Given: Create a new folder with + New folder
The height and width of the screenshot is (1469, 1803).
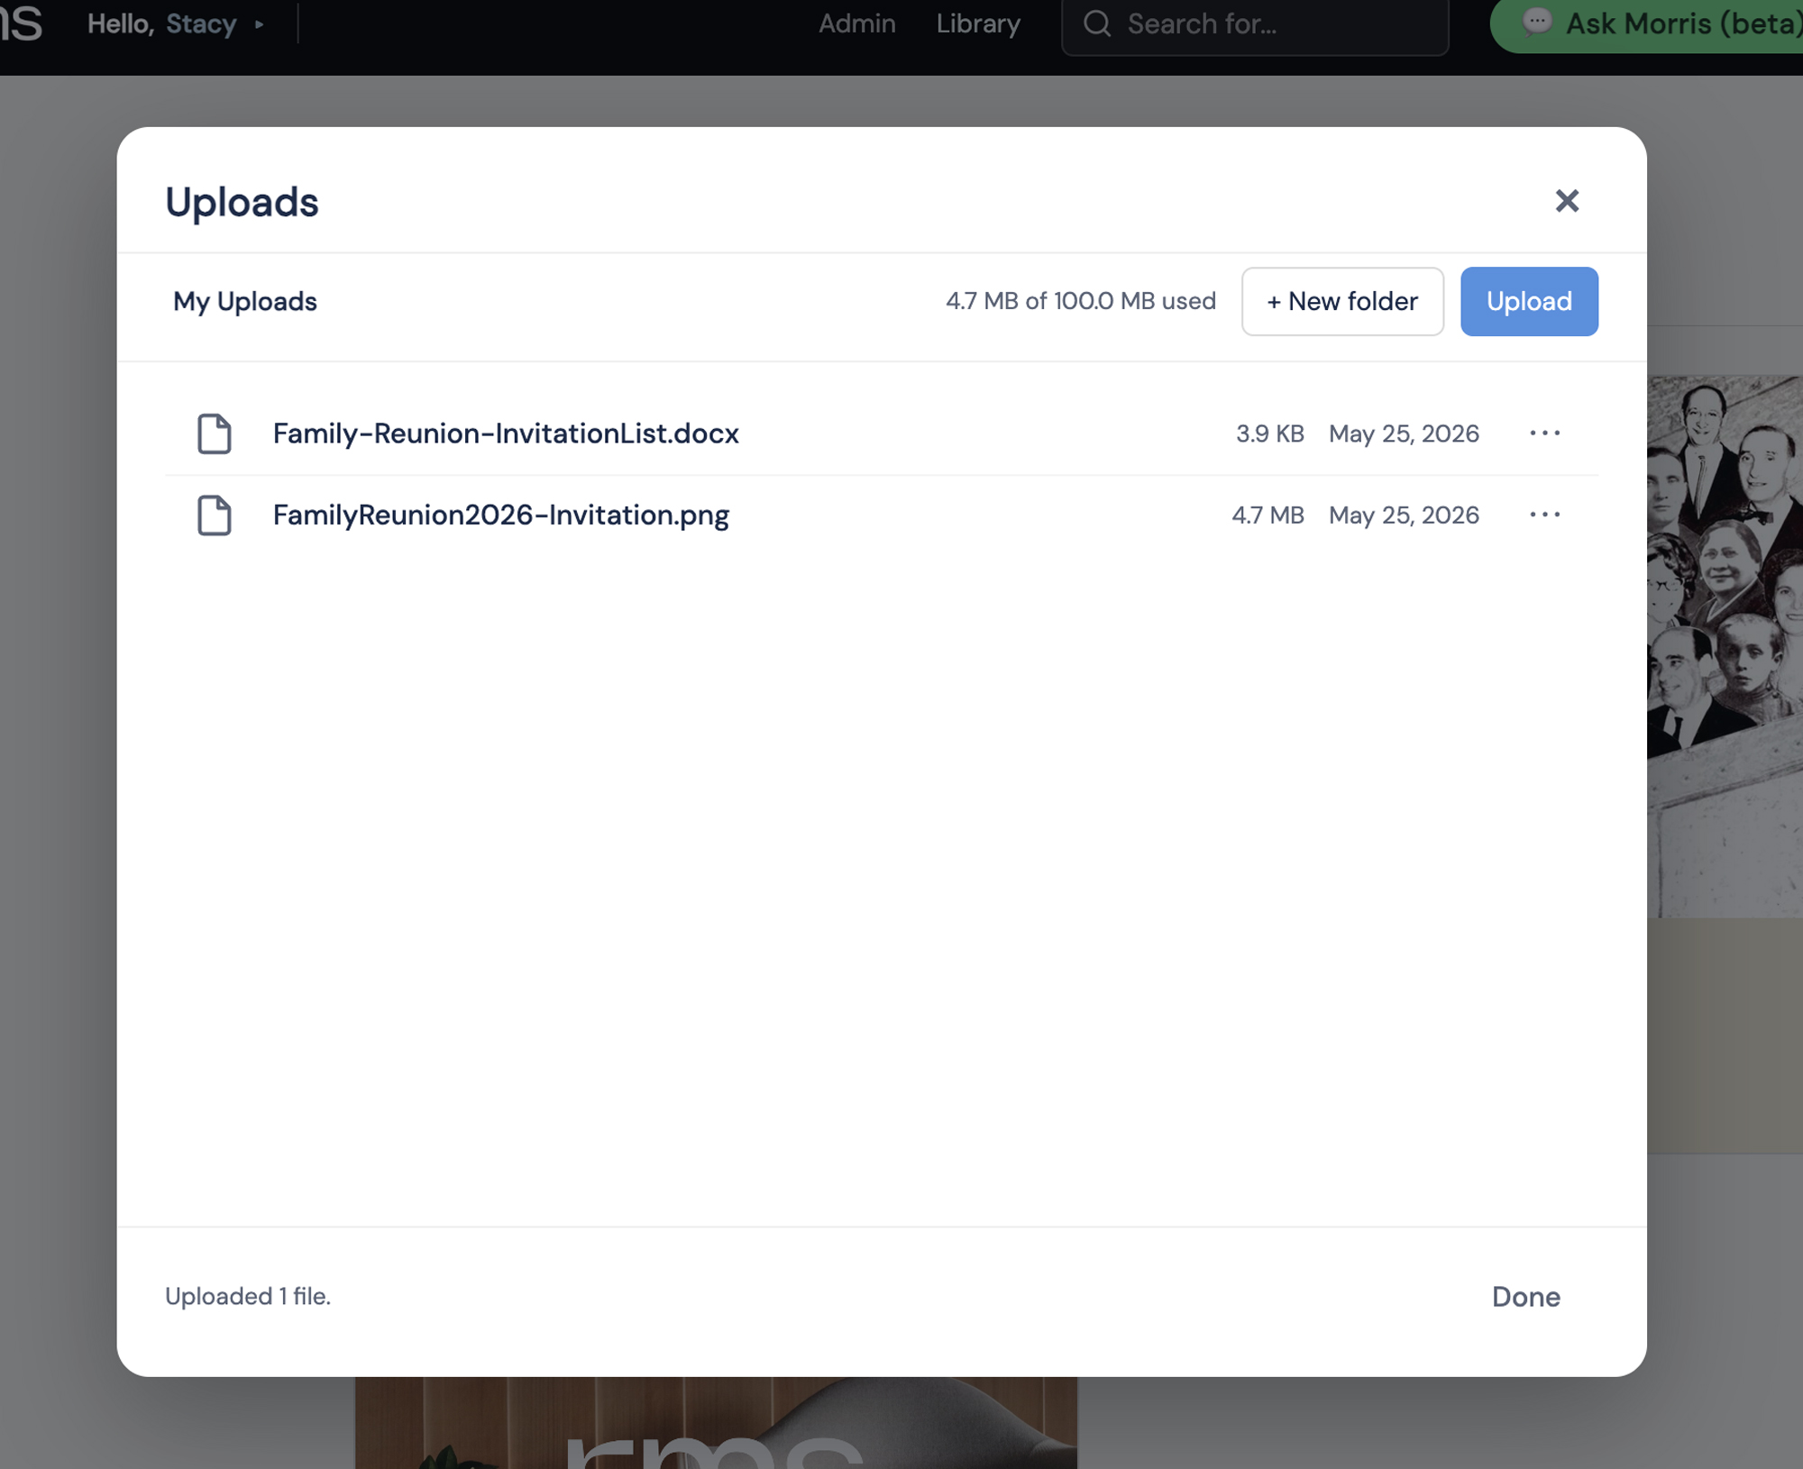Looking at the screenshot, I should [x=1342, y=301].
